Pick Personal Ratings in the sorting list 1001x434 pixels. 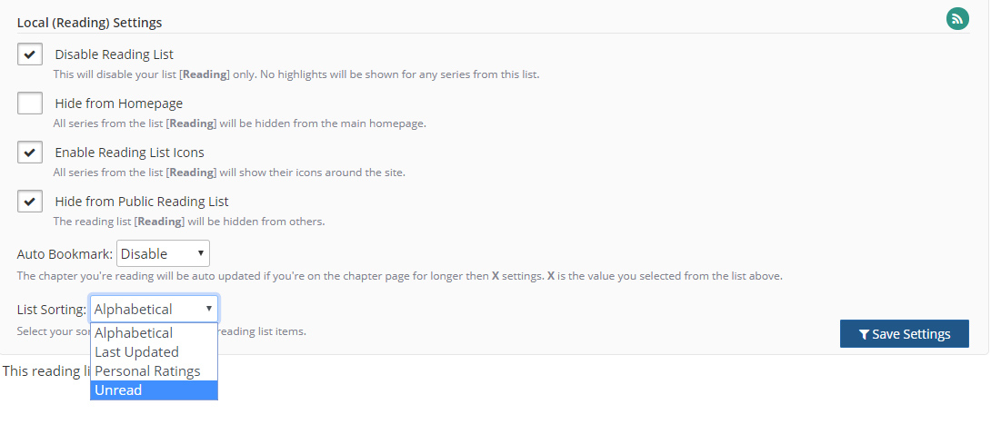click(x=147, y=371)
